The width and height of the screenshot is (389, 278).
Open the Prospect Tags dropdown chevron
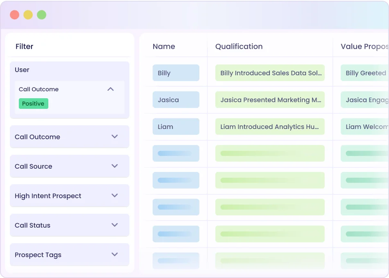coord(115,255)
